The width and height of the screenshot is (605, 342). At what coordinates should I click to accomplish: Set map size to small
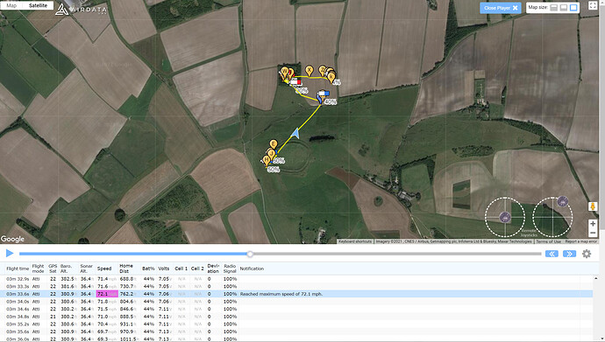pyautogui.click(x=553, y=8)
